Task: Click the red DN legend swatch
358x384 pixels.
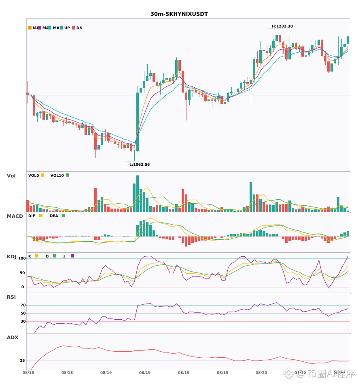Action: pos(74,28)
